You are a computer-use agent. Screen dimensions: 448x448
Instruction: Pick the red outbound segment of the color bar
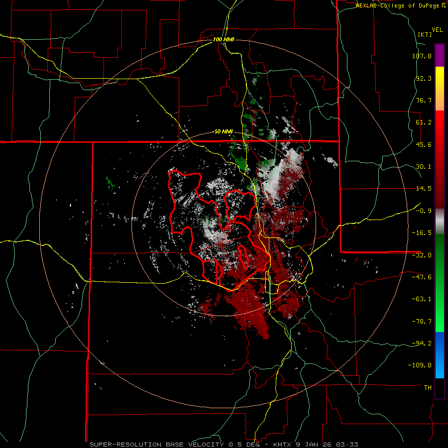[440, 159]
